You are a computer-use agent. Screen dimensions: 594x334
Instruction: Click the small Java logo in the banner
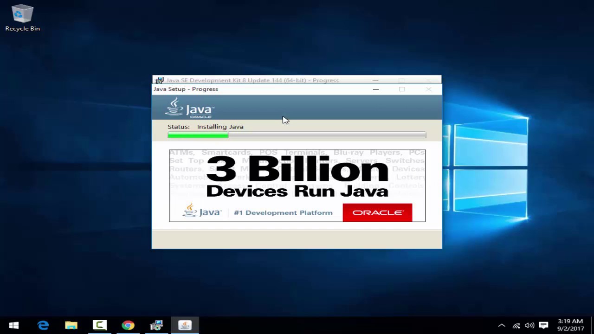(x=202, y=211)
